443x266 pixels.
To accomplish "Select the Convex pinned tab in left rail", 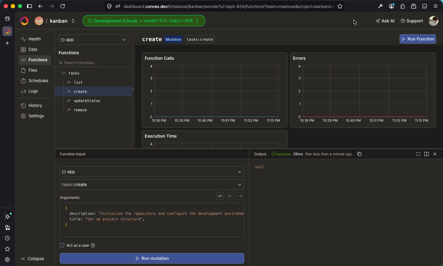I will (x=7, y=31).
